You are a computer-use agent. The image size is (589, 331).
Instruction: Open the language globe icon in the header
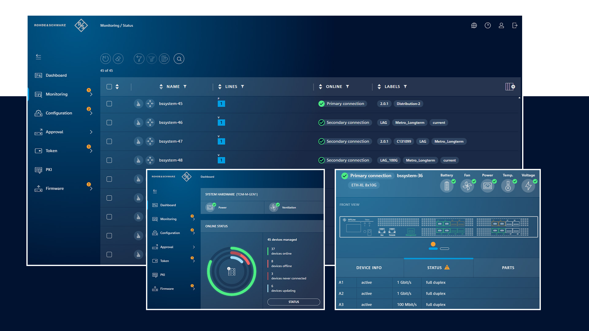tap(474, 25)
